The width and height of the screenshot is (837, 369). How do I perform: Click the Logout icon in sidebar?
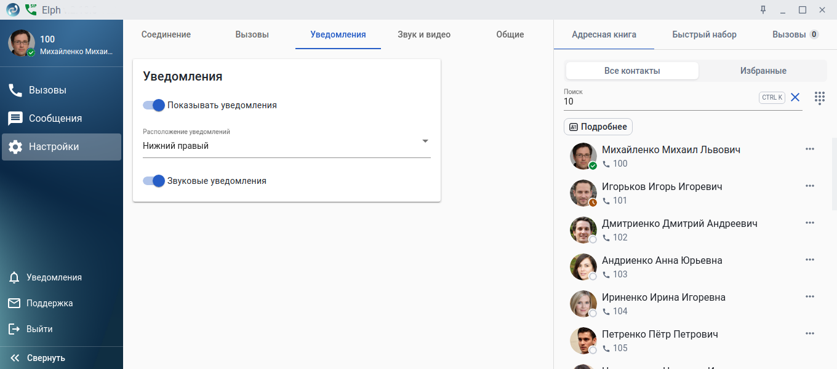(x=14, y=329)
